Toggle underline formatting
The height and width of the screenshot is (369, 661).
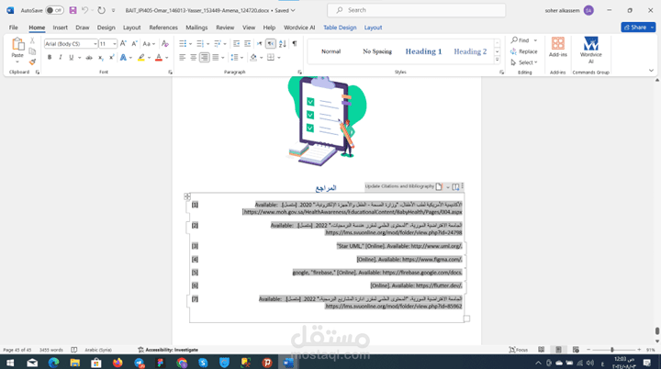tap(72, 57)
